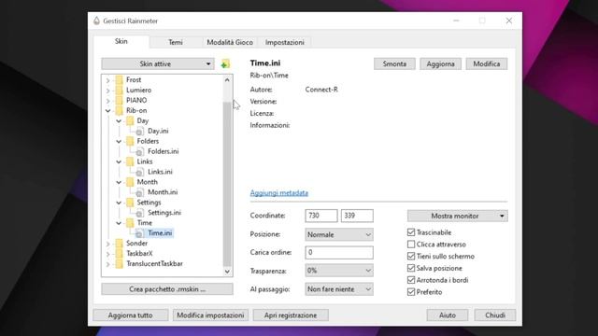Click the Aiuto button
This screenshot has height=336, width=598.
click(448, 315)
